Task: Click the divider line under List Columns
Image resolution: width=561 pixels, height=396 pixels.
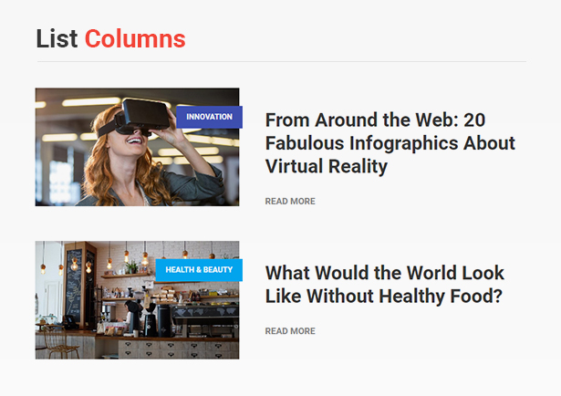Action: tap(282, 61)
